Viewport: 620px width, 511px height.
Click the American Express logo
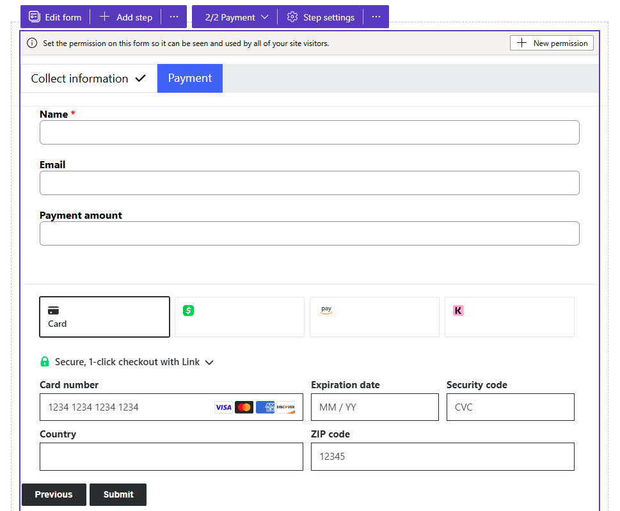click(265, 407)
